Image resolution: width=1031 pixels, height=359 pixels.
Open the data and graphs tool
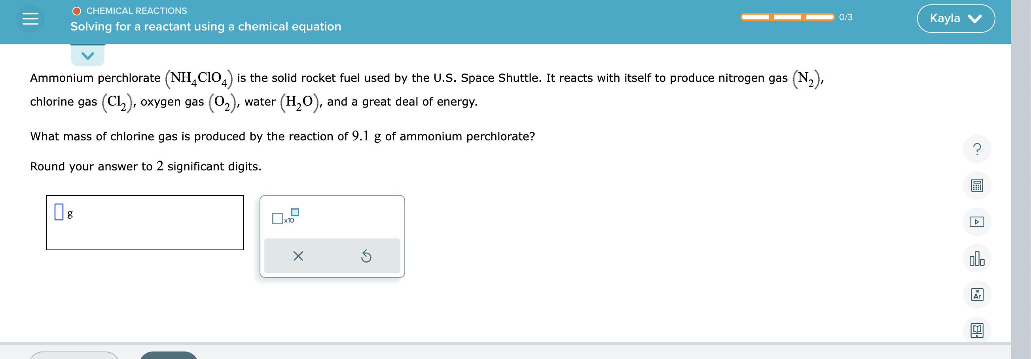pyautogui.click(x=977, y=258)
